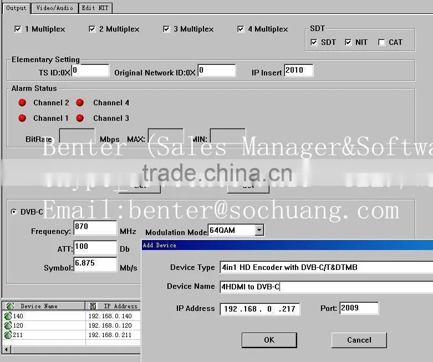Select device 140 icon in list
The height and width of the screenshot is (362, 433).
point(8,316)
